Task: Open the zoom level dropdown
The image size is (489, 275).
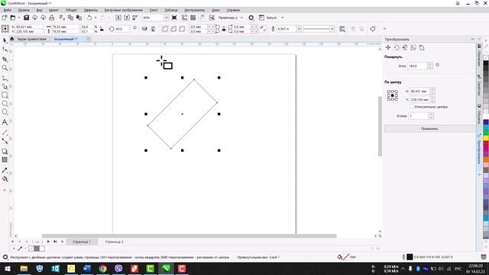Action: (166, 18)
